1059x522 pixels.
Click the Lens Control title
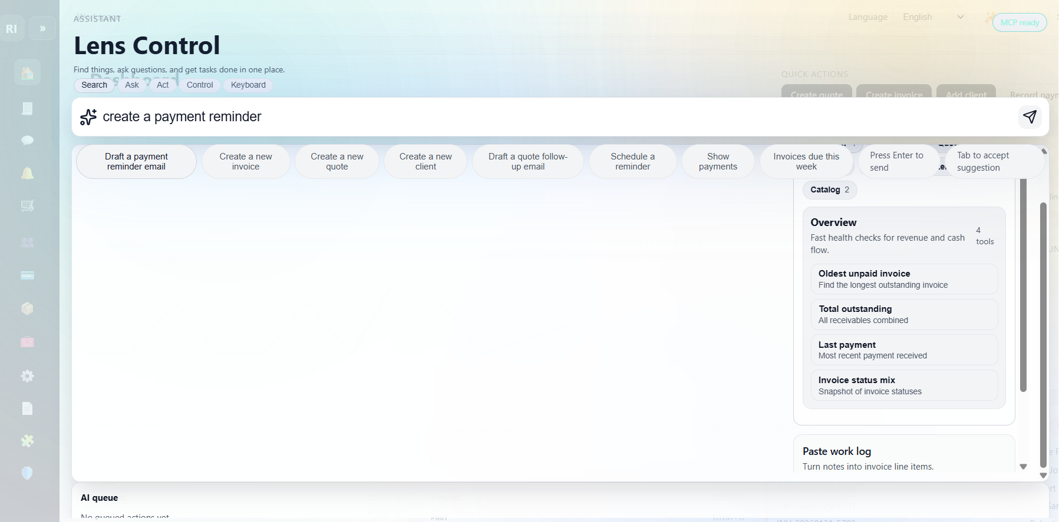[147, 45]
